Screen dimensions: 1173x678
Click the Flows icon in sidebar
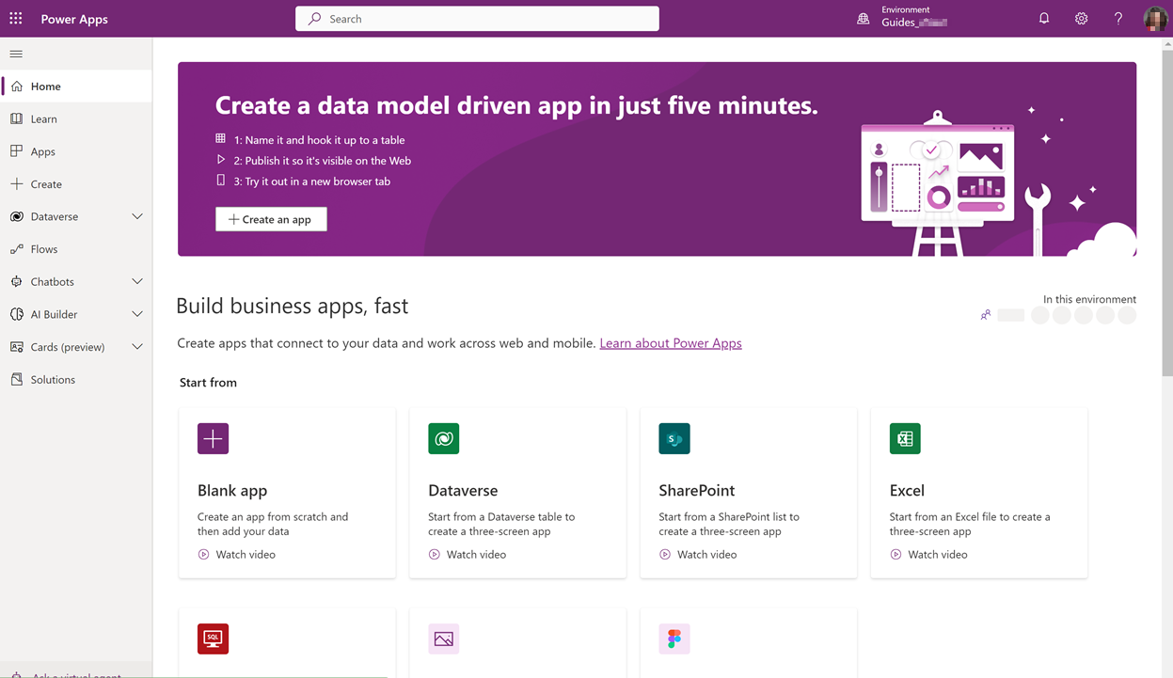tap(17, 249)
